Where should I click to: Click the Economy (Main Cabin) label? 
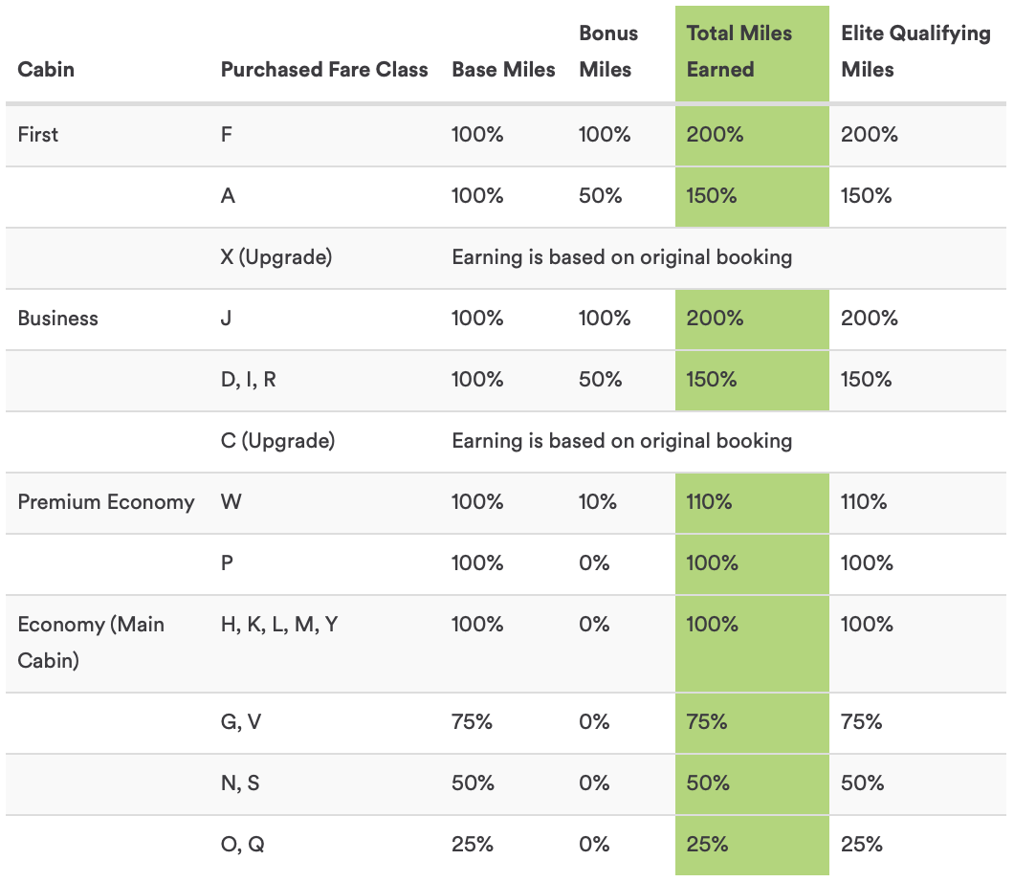(91, 642)
